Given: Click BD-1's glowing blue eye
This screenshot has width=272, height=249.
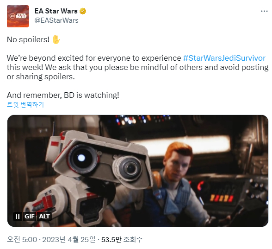Looking at the screenshot, I should [81, 158].
